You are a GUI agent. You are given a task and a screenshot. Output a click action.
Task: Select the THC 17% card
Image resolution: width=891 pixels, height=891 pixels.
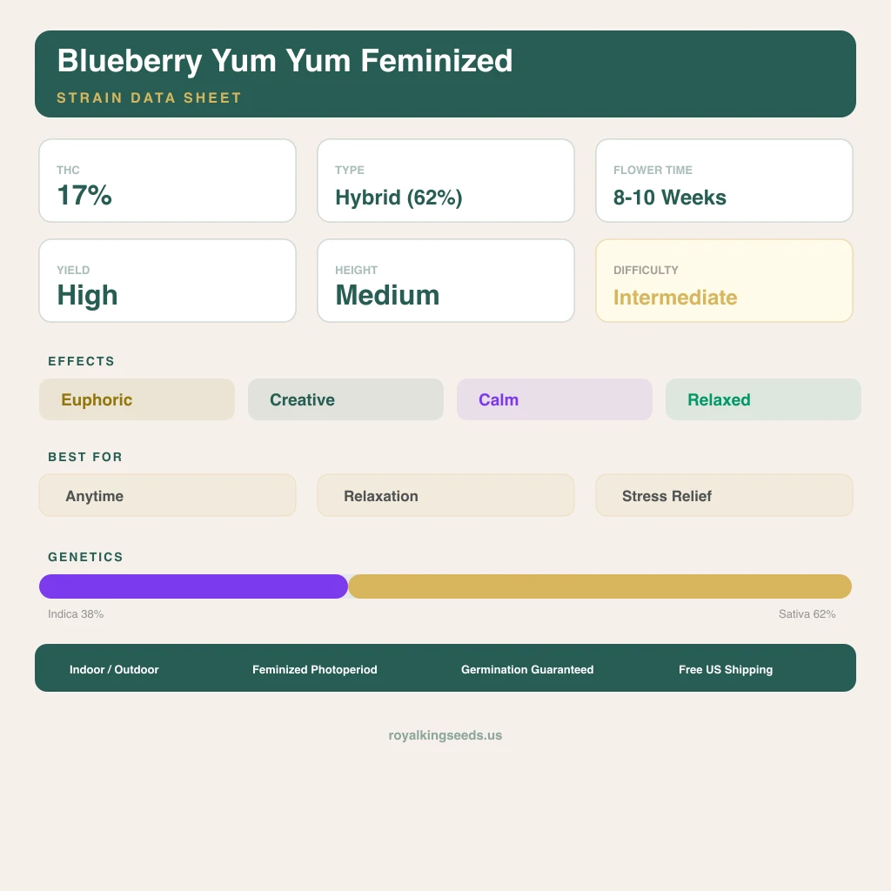click(167, 181)
